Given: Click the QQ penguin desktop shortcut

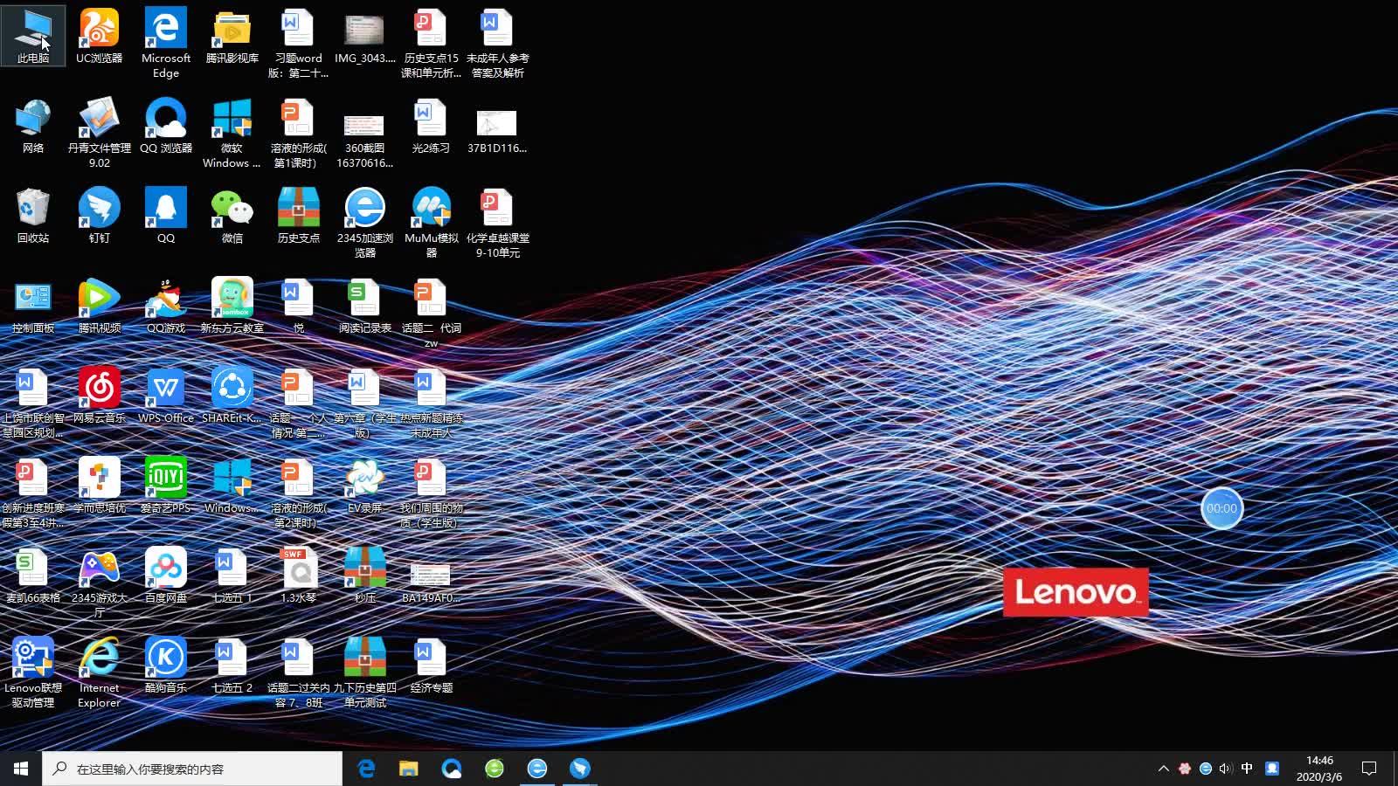Looking at the screenshot, I should [x=166, y=216].
